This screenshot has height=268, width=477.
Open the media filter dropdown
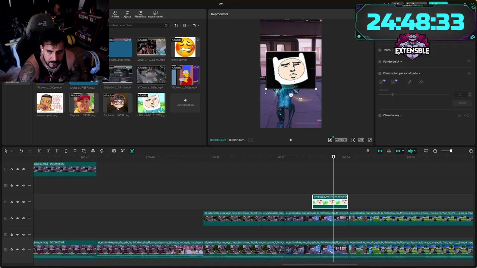[196, 25]
